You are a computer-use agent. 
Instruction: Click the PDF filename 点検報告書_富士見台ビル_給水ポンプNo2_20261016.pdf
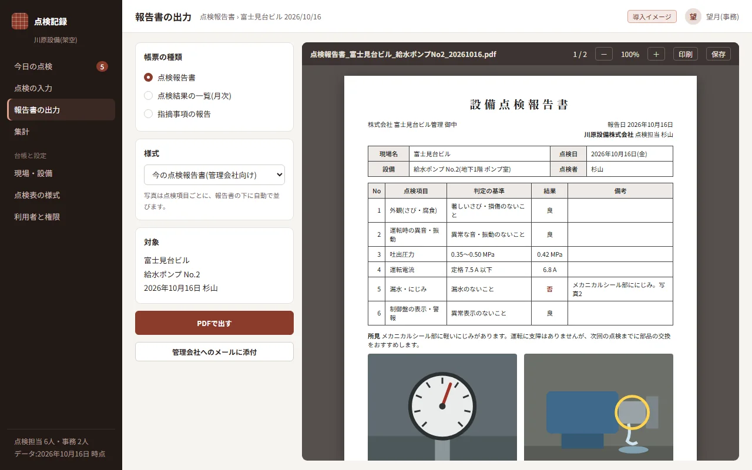pyautogui.click(x=403, y=54)
